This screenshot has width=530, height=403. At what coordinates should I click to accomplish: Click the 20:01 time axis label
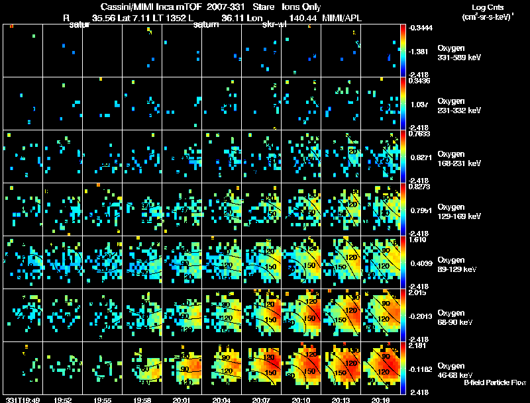[182, 400]
